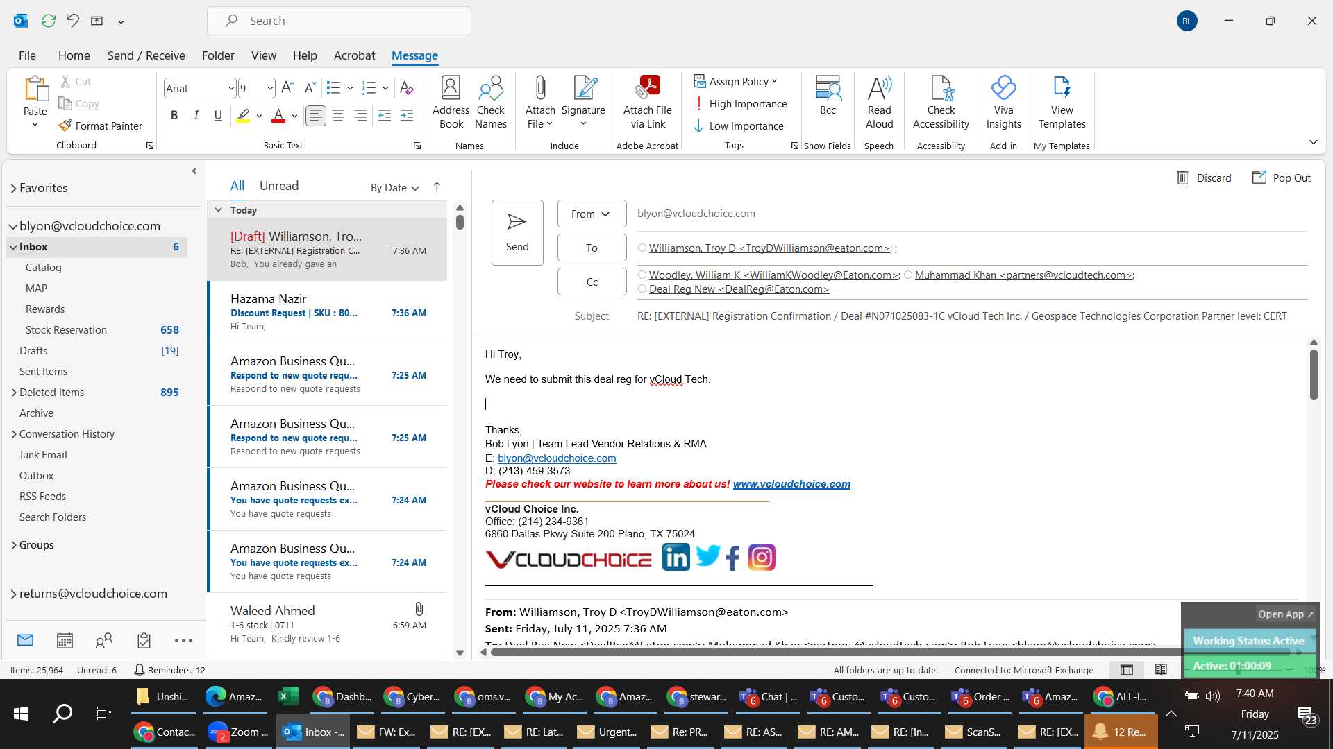
Task: Increase font size with grow icon
Action: (x=287, y=88)
